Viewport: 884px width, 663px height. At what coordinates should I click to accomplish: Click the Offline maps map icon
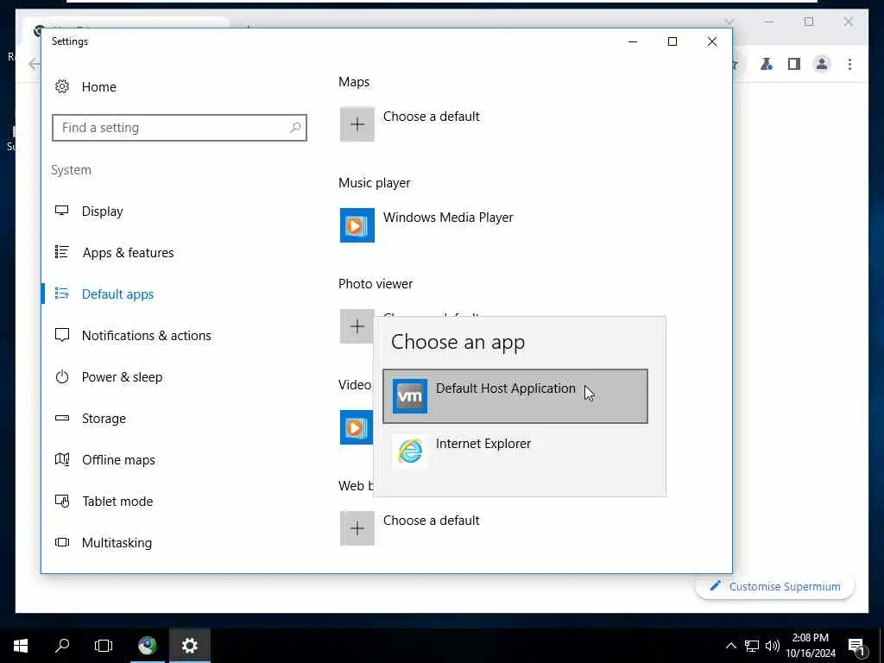click(x=62, y=459)
